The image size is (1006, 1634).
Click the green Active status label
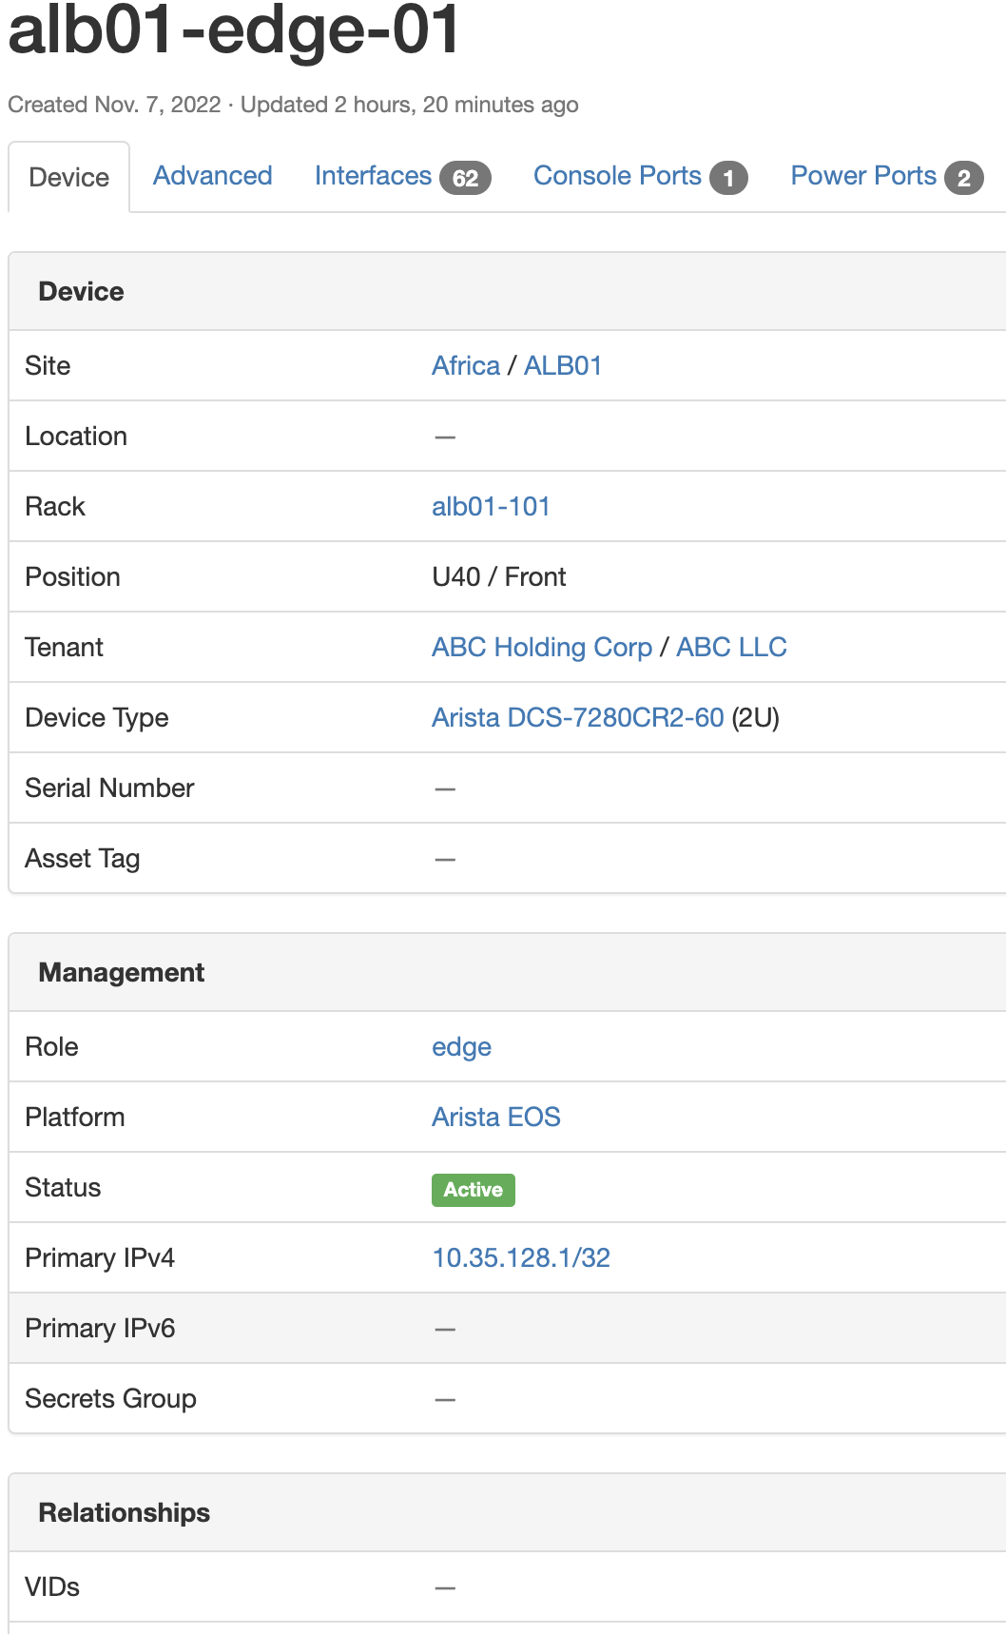[x=473, y=1190]
